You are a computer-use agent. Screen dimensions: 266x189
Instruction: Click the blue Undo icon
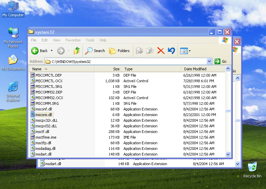tap(171, 51)
